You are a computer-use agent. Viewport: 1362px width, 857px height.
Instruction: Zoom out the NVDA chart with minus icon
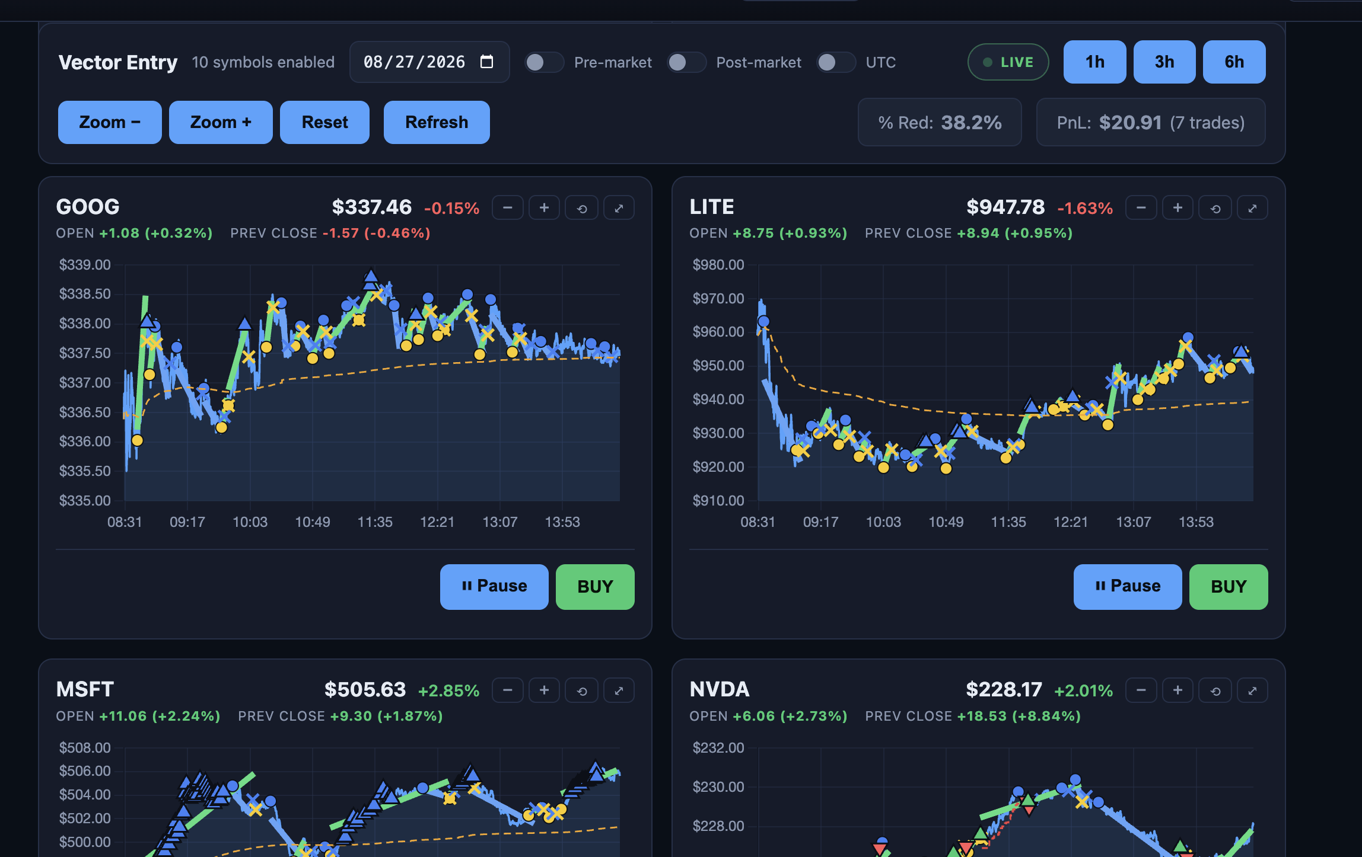1141,690
